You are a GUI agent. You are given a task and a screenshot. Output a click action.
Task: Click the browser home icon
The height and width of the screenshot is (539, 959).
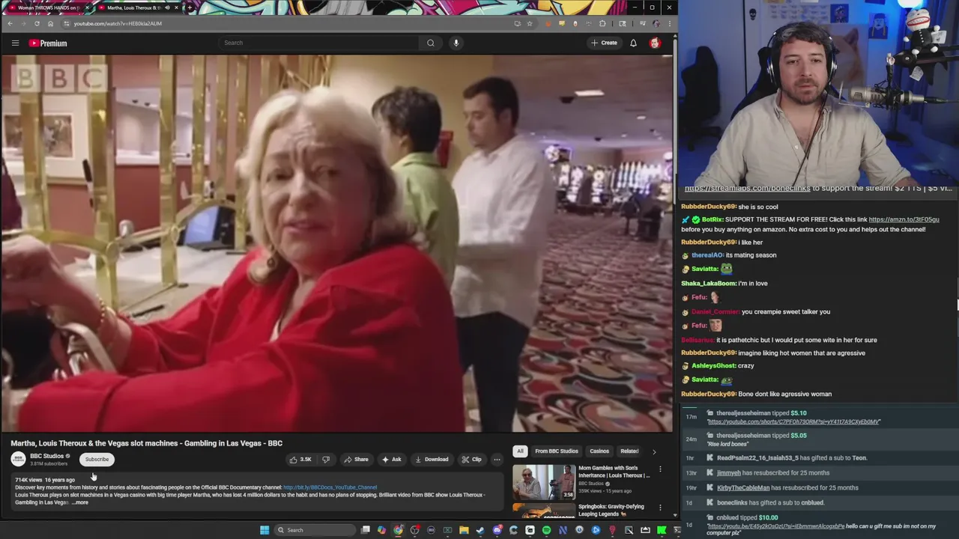click(x=50, y=23)
